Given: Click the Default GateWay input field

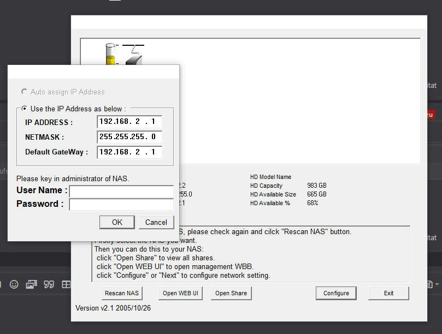Looking at the screenshot, I should click(x=129, y=152).
